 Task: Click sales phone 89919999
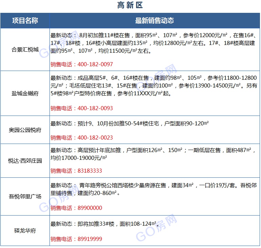pos(90,239)
